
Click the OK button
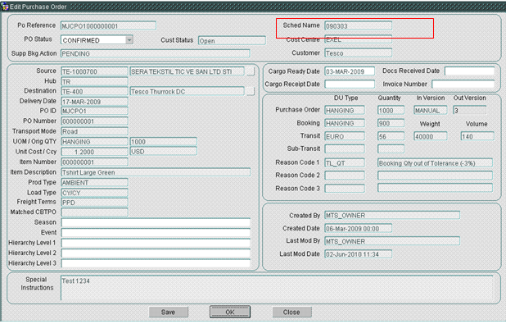(x=230, y=312)
